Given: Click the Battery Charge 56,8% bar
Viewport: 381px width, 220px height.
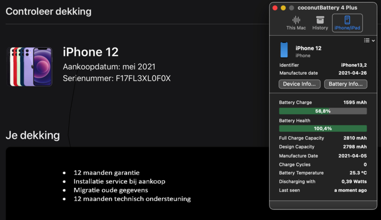Looking at the screenshot, I should [x=323, y=111].
